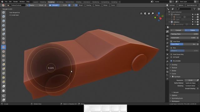
Task: Adjust the Topology Rake slider
Action: coord(184,34)
